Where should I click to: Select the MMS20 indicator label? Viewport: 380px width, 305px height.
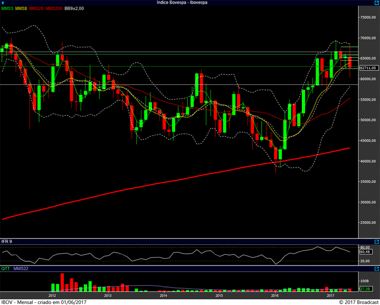(36, 8)
